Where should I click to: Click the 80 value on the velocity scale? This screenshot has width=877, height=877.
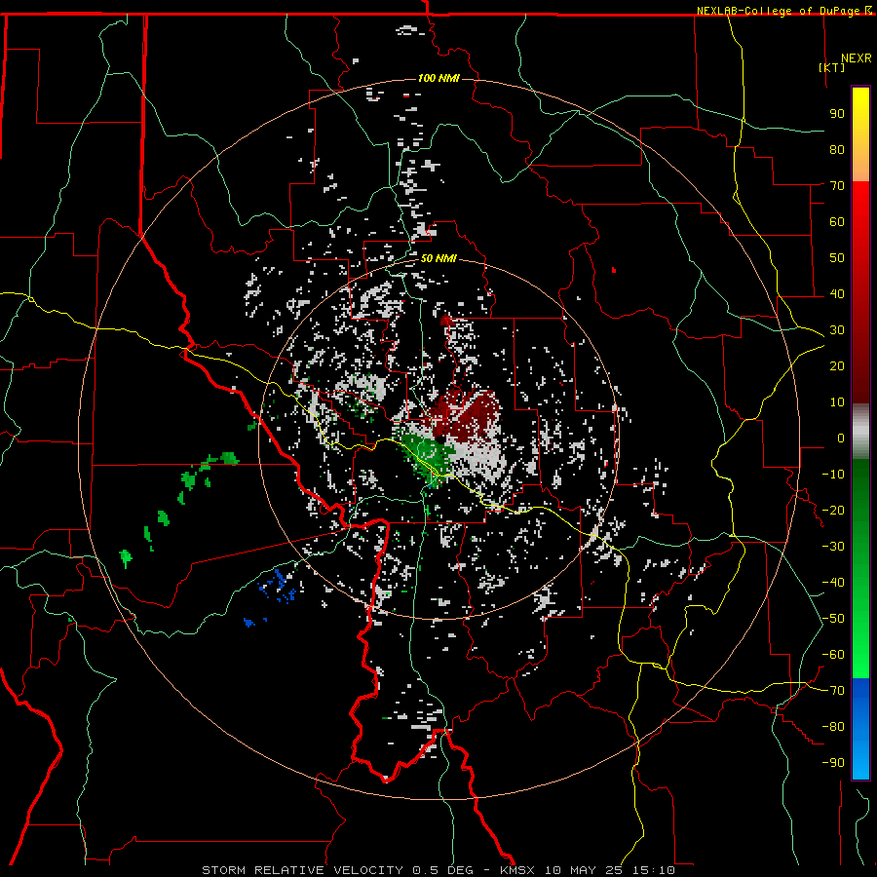pos(837,150)
